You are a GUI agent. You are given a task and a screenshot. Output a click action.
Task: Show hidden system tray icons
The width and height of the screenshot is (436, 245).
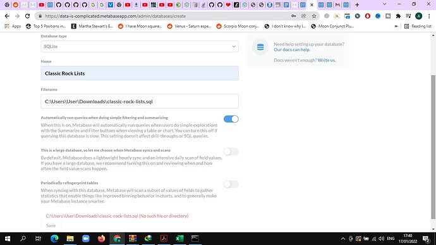point(343,239)
